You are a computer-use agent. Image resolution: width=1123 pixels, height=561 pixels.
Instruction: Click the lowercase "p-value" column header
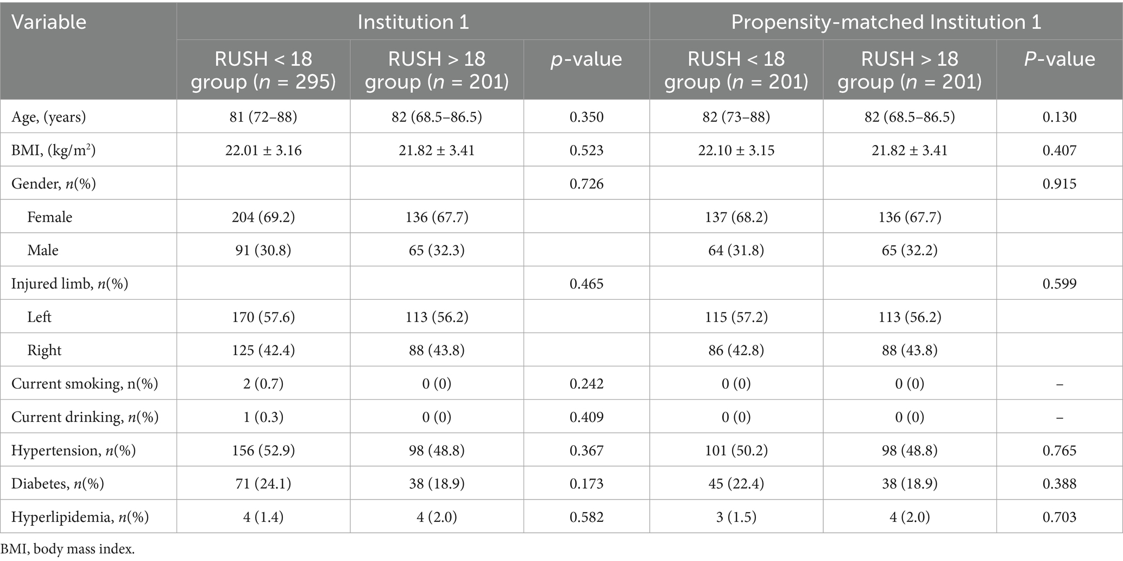tap(586, 59)
